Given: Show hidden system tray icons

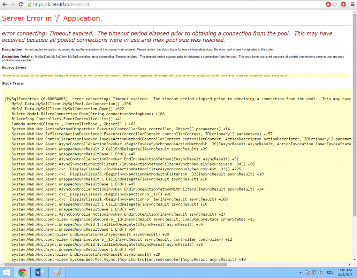Looking at the screenshot, I should tap(301, 272).
